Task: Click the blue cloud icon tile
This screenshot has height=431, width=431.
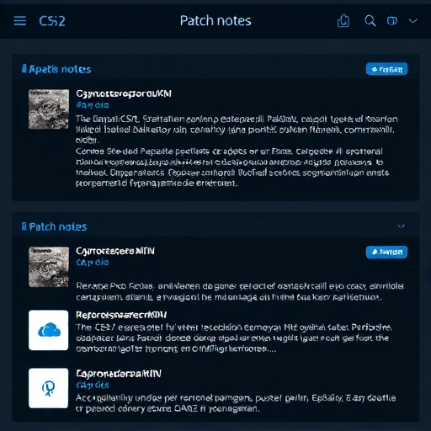Action: (49, 330)
